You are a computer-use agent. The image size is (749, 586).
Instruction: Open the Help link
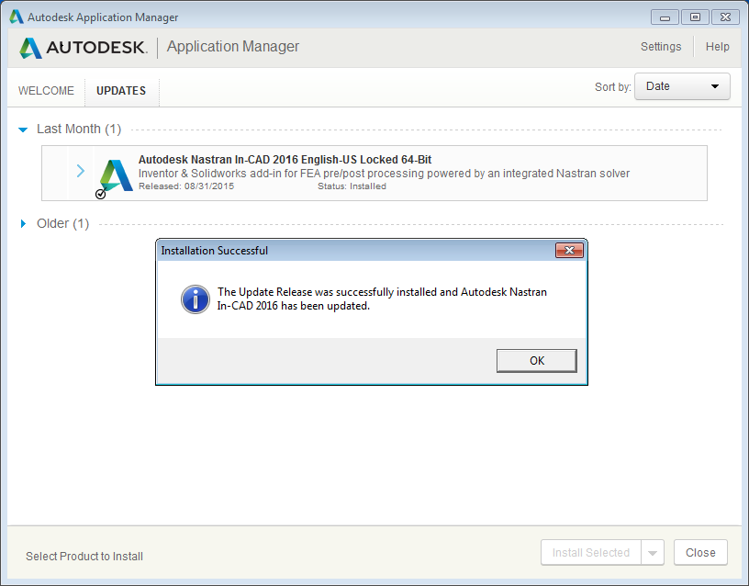coord(717,46)
